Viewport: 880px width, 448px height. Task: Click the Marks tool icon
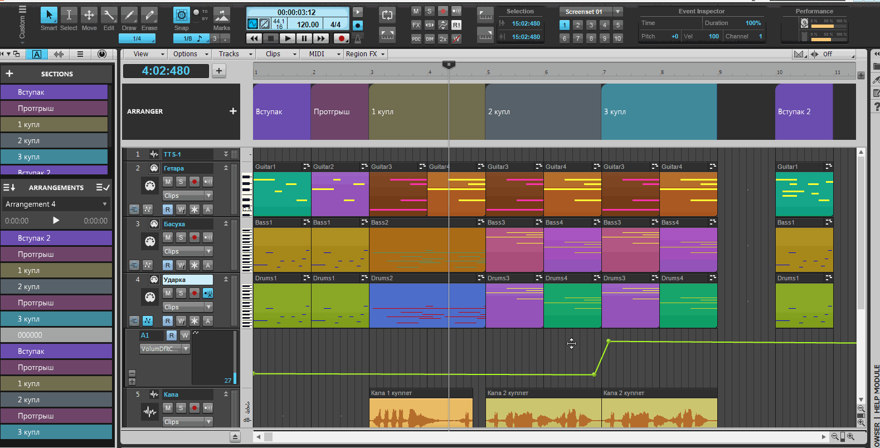point(221,15)
